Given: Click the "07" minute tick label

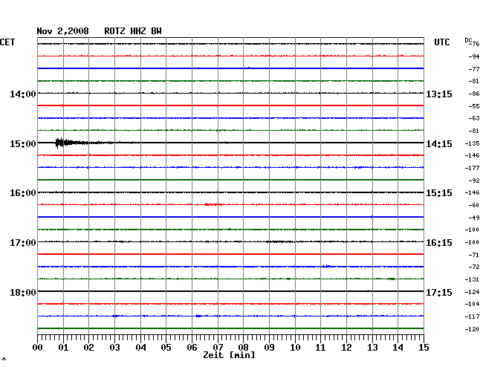Looking at the screenshot, I should pyautogui.click(x=218, y=348).
